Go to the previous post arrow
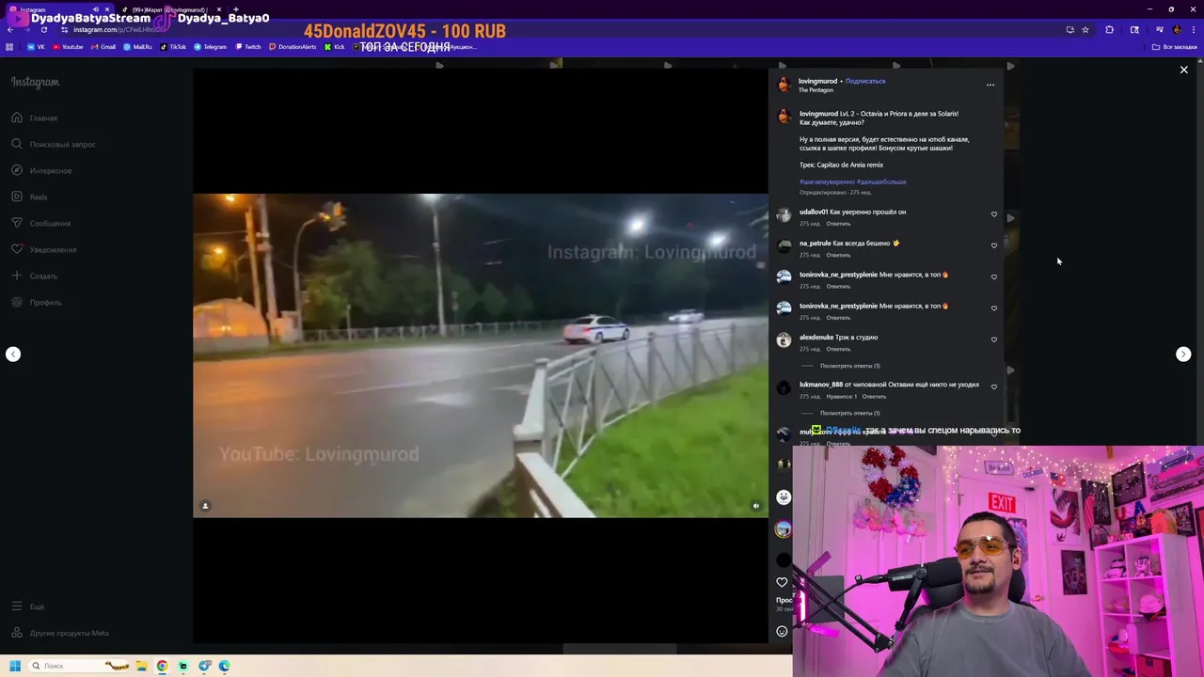The image size is (1204, 677). tap(13, 354)
